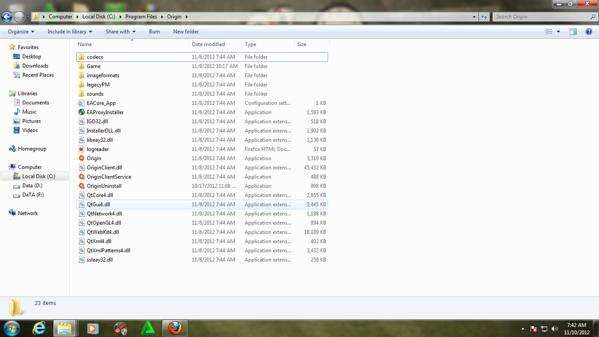This screenshot has width=599, height=337.
Task: Open Homegroup in navigation pane
Action: point(32,149)
